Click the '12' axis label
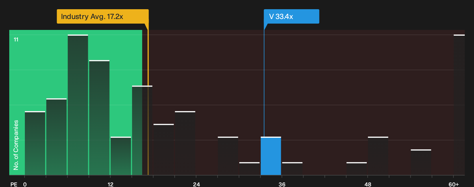The height and width of the screenshot is (187, 474). [x=110, y=184]
